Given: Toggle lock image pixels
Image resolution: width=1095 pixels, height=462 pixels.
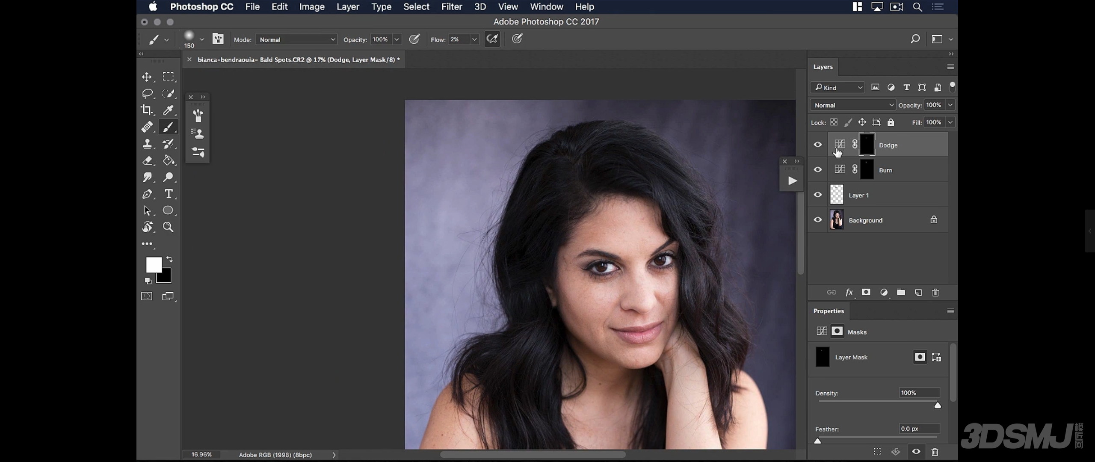Looking at the screenshot, I should (848, 122).
